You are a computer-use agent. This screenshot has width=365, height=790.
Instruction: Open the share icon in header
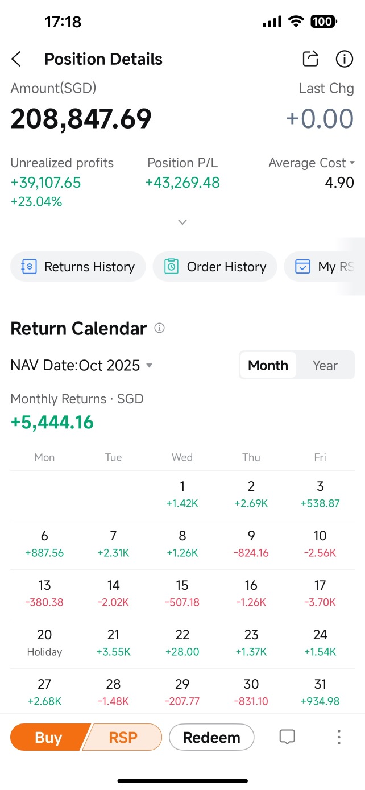tap(310, 59)
